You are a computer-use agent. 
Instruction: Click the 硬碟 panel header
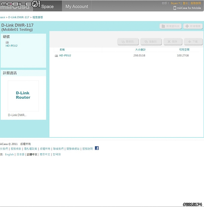pyautogui.click(x=6, y=37)
